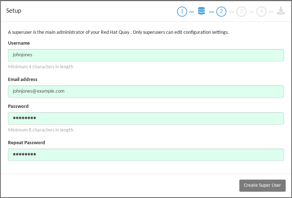This screenshot has height=198, width=292.
Task: Focus the Password input field
Action: pyautogui.click(x=146, y=118)
